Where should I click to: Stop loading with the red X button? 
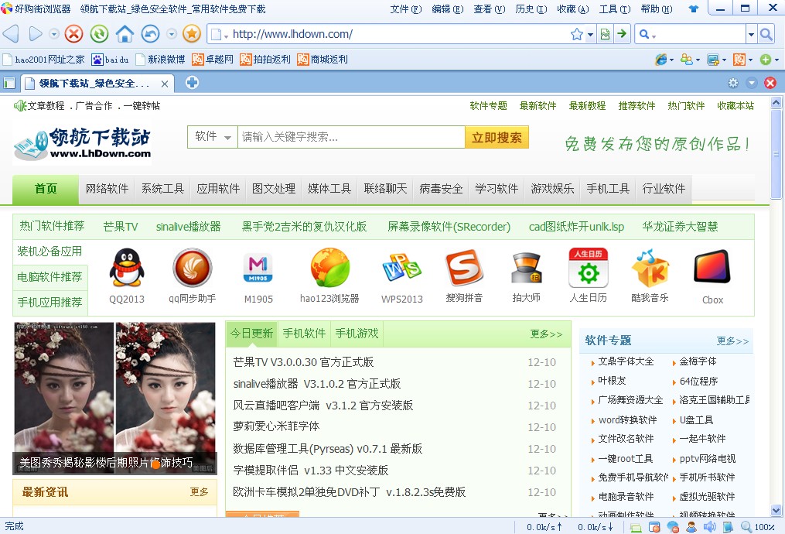(73, 34)
